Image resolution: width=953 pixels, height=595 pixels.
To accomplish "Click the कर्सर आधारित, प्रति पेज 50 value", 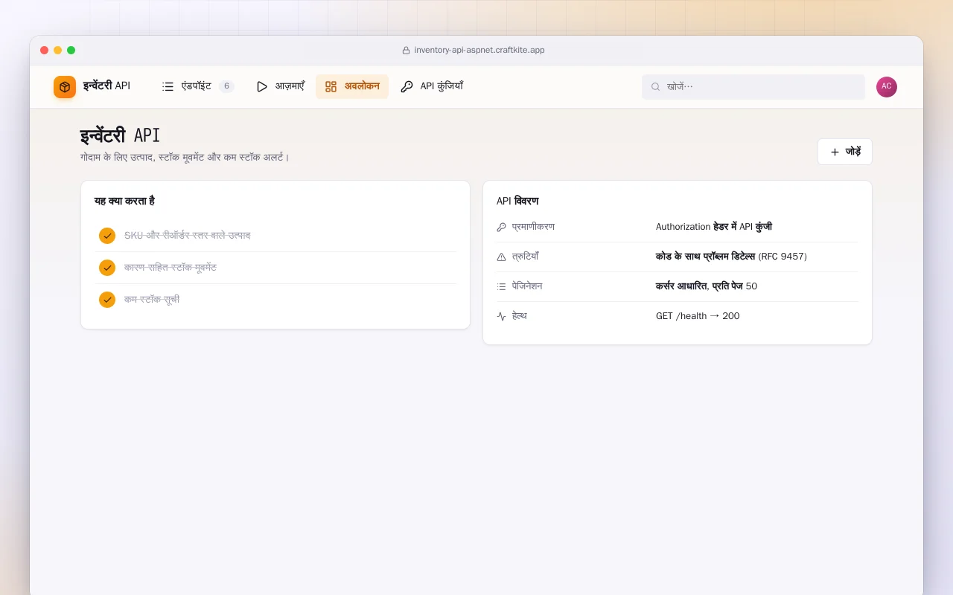I will (x=707, y=286).
